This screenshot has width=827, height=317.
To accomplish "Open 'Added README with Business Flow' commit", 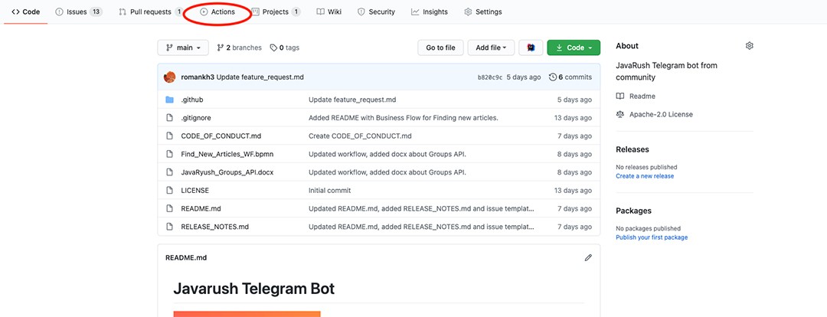I will click(x=404, y=118).
